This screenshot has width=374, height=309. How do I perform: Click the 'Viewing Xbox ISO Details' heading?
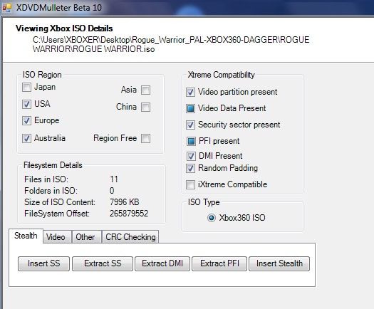[64, 28]
